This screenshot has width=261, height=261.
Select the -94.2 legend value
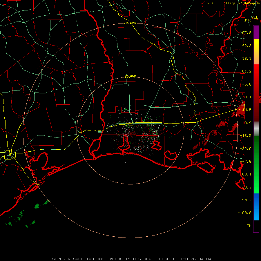pyautogui.click(x=246, y=200)
